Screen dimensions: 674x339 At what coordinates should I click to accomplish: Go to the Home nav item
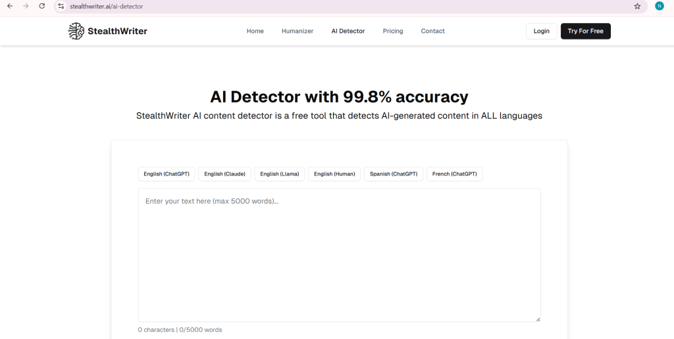(x=255, y=31)
